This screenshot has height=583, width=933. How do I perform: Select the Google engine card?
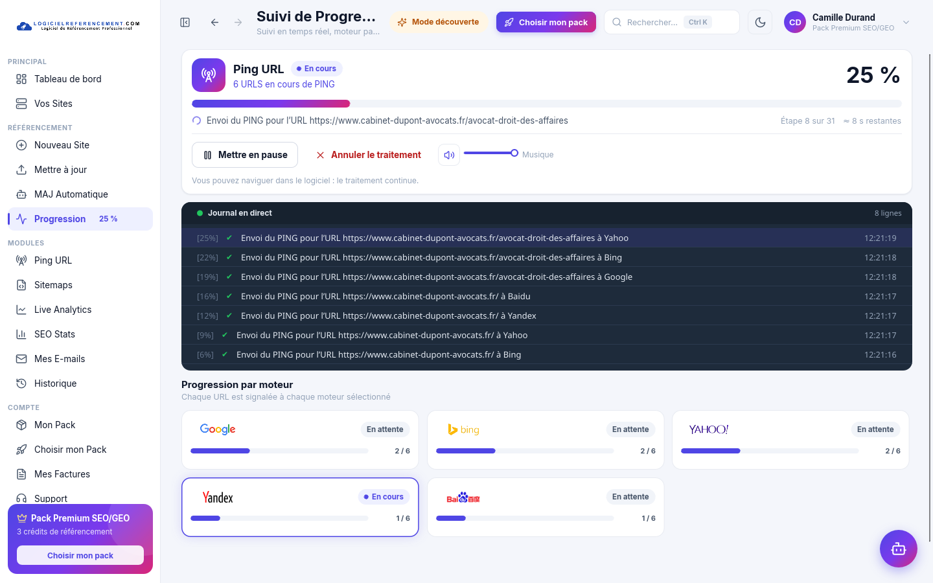(x=300, y=440)
